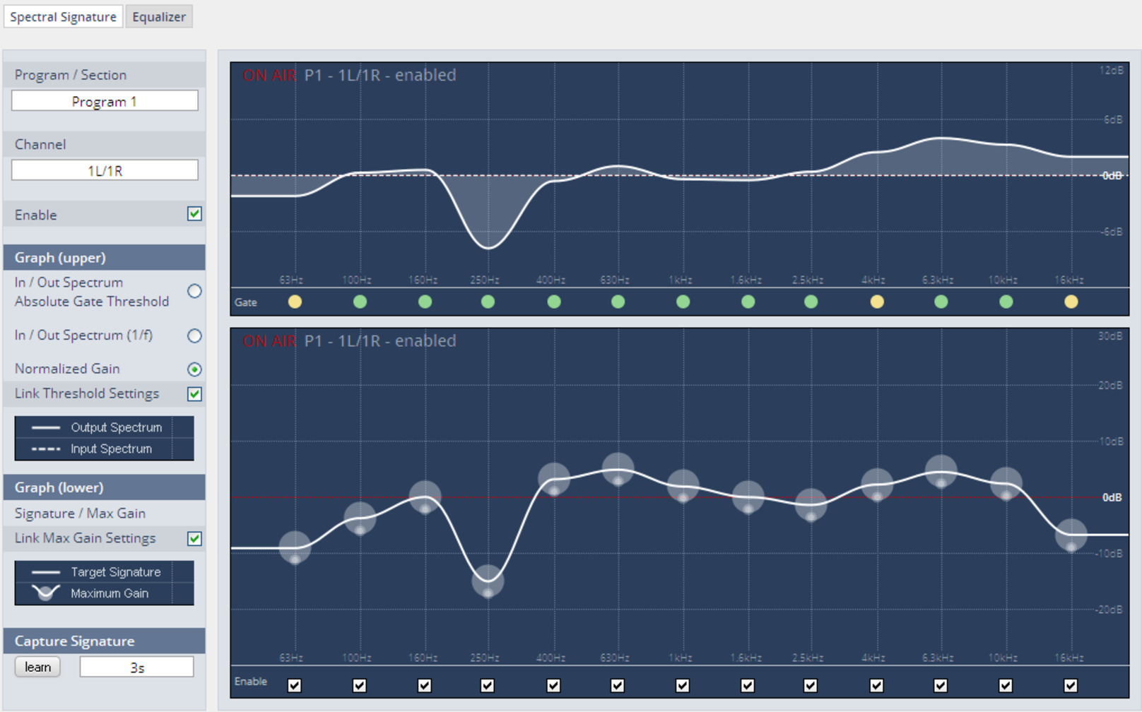Uncheck Link Max Gain Settings
The width and height of the screenshot is (1142, 712).
tap(194, 539)
